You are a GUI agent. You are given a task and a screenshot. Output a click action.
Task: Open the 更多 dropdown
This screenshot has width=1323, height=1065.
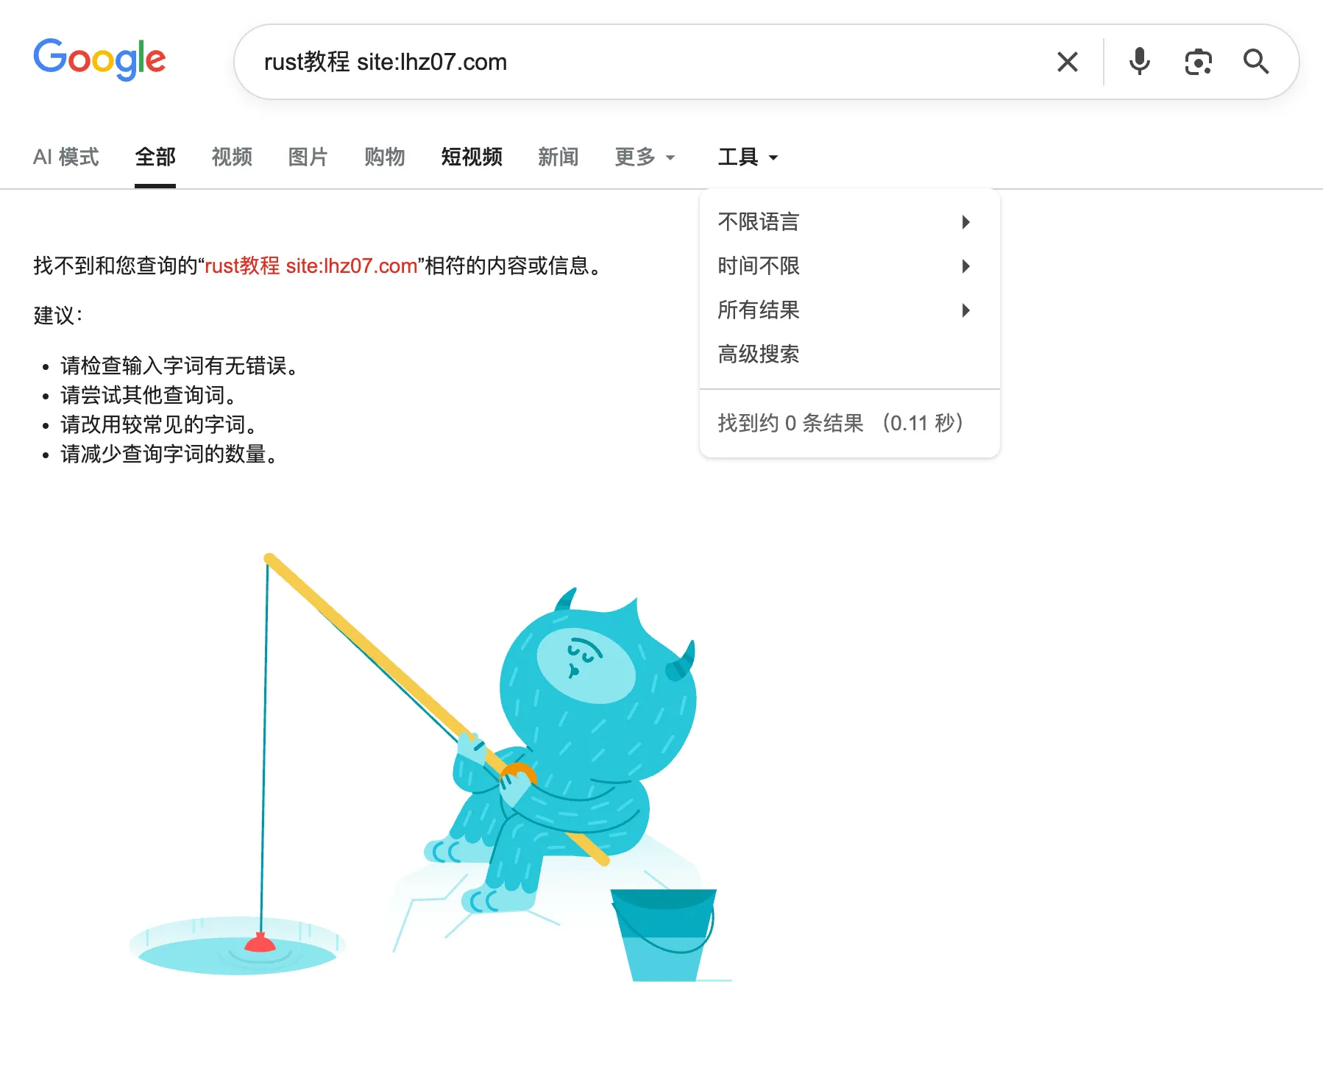tap(645, 157)
